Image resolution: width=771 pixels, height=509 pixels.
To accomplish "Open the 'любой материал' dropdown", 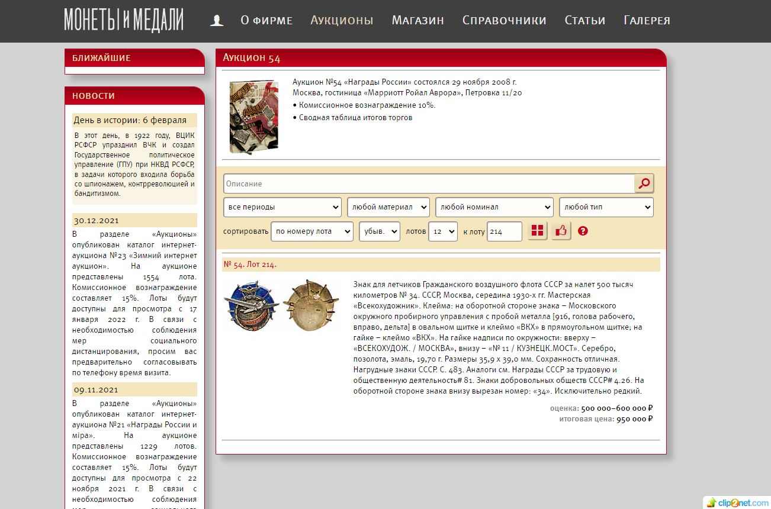I will click(388, 207).
